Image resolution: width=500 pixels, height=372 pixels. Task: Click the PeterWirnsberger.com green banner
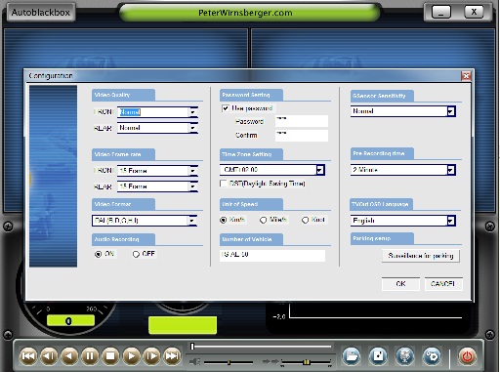(x=249, y=13)
